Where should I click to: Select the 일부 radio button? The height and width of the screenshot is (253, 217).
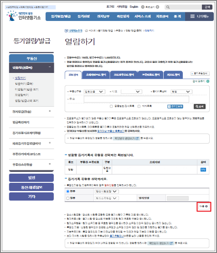point(68,198)
